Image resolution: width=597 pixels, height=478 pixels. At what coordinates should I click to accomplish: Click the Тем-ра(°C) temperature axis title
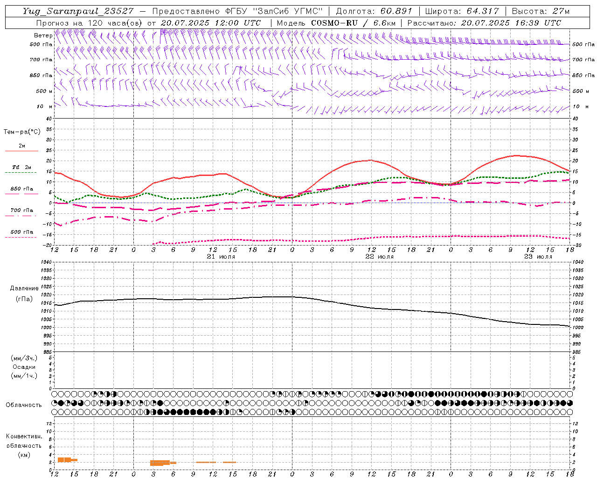(22, 132)
